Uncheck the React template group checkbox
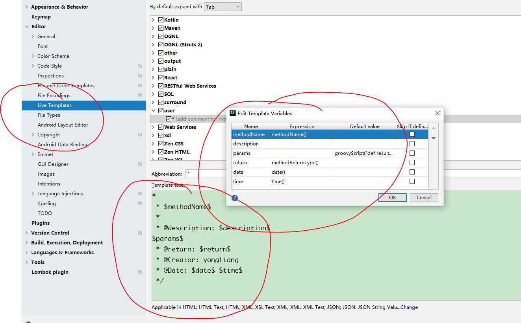521x323 pixels. tap(161, 77)
